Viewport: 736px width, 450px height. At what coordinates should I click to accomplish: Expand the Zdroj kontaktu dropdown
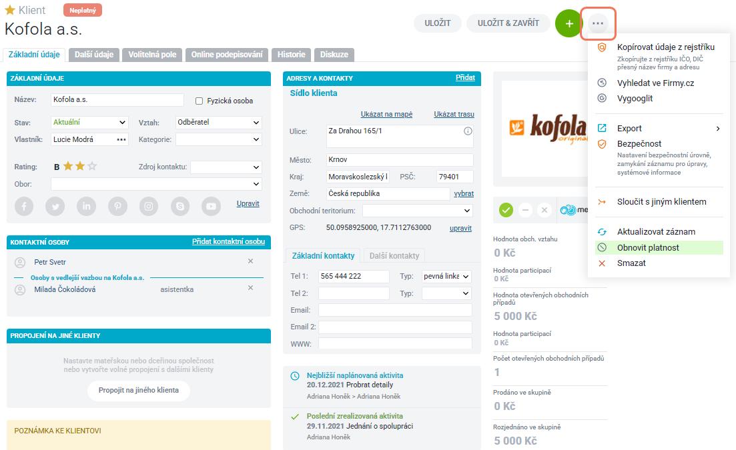click(x=226, y=167)
